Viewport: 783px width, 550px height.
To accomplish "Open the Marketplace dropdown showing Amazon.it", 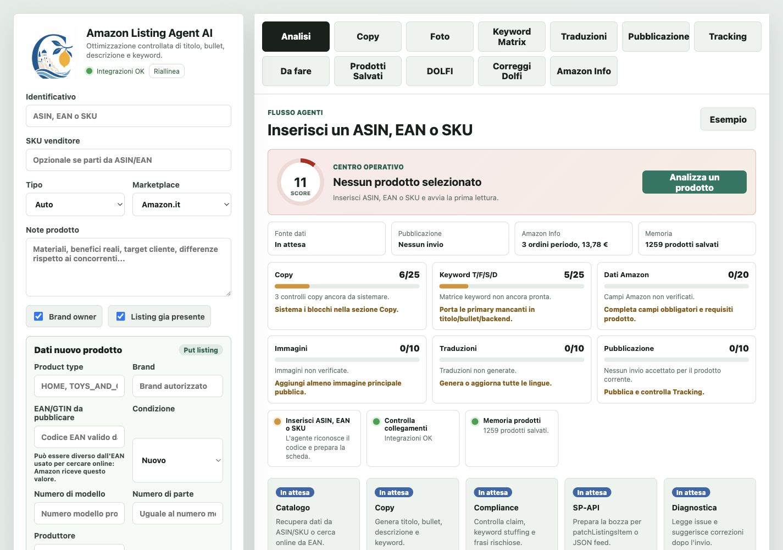I will (x=182, y=205).
